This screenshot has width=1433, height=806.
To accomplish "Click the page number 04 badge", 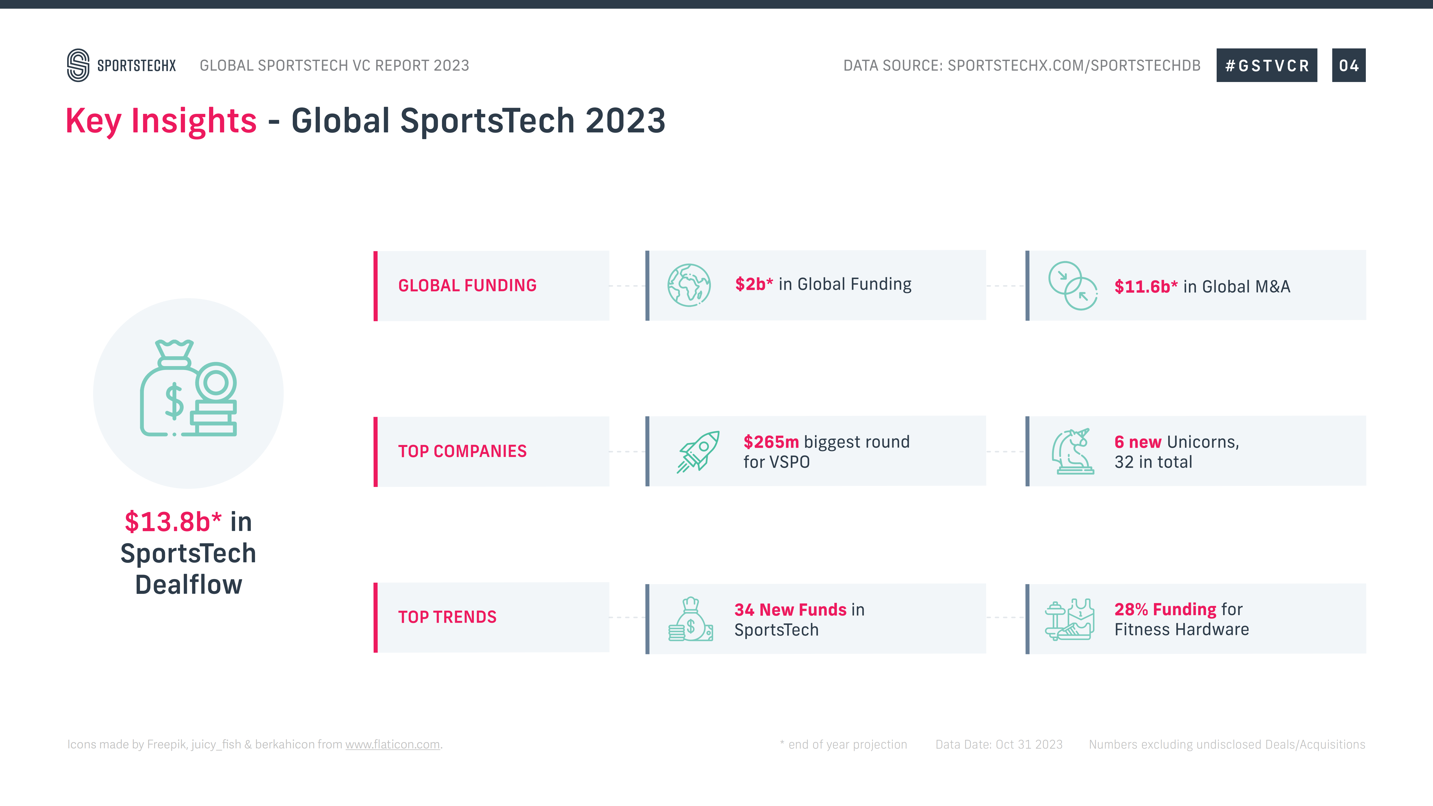I will click(x=1348, y=66).
